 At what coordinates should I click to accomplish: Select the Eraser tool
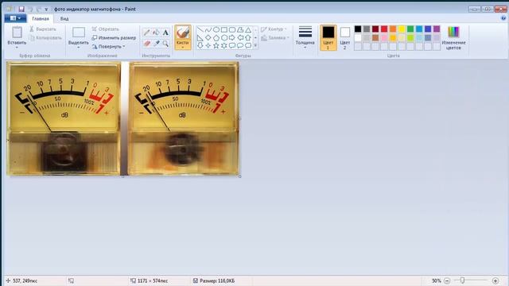tap(146, 43)
